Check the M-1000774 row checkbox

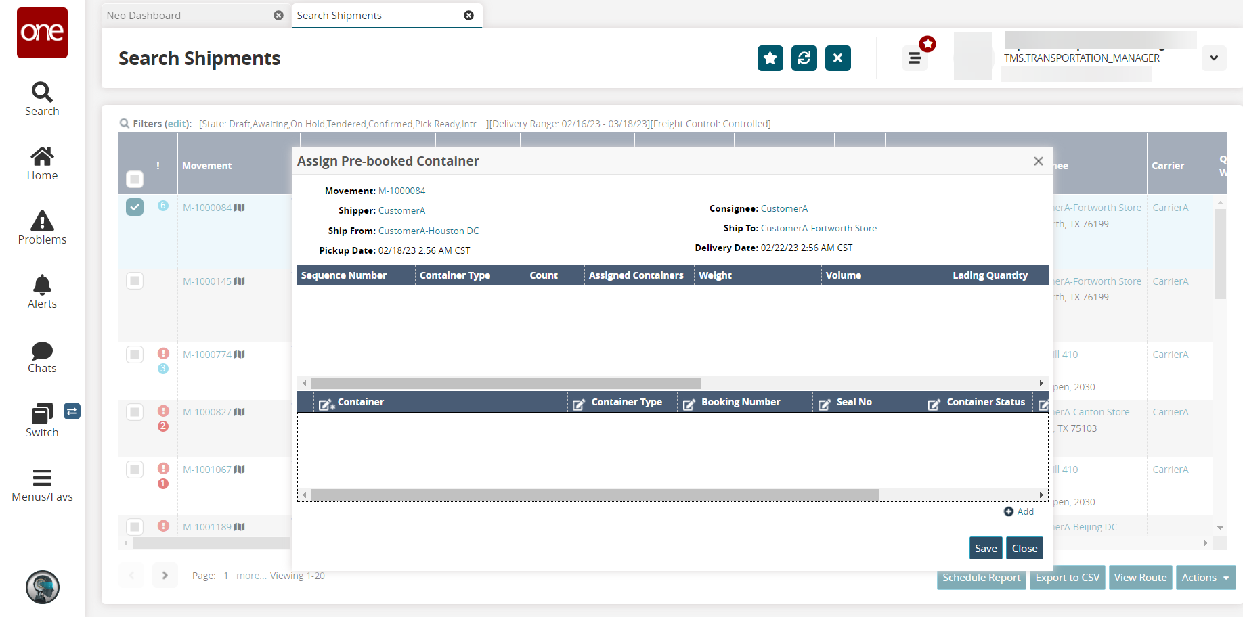click(135, 355)
